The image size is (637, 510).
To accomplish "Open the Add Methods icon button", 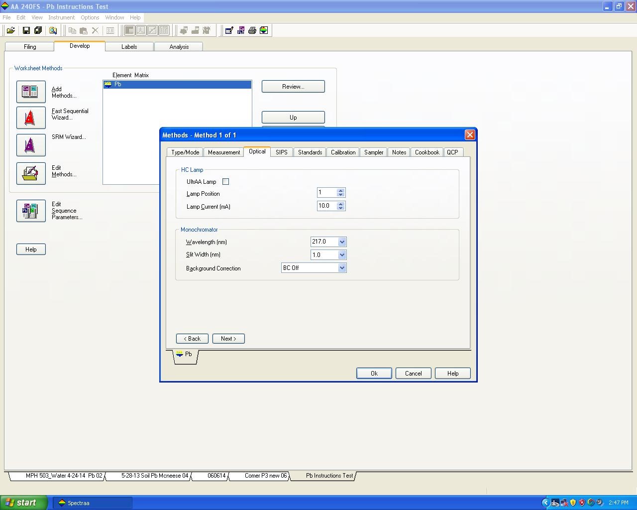I will pyautogui.click(x=31, y=92).
